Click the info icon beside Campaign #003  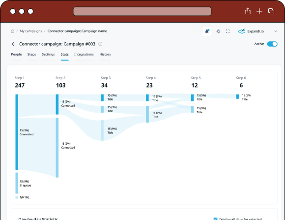click(x=100, y=44)
